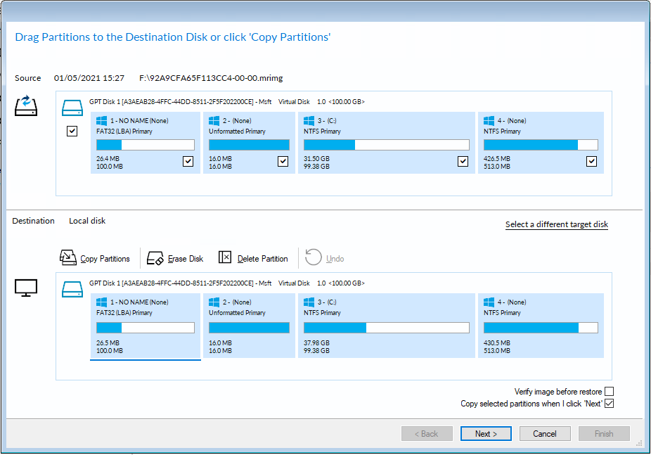Click usage bar of destination partition 2
Viewport: 651px width, 455px height.
249,328
